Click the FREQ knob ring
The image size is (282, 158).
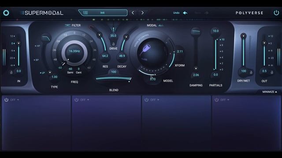[x=74, y=53]
